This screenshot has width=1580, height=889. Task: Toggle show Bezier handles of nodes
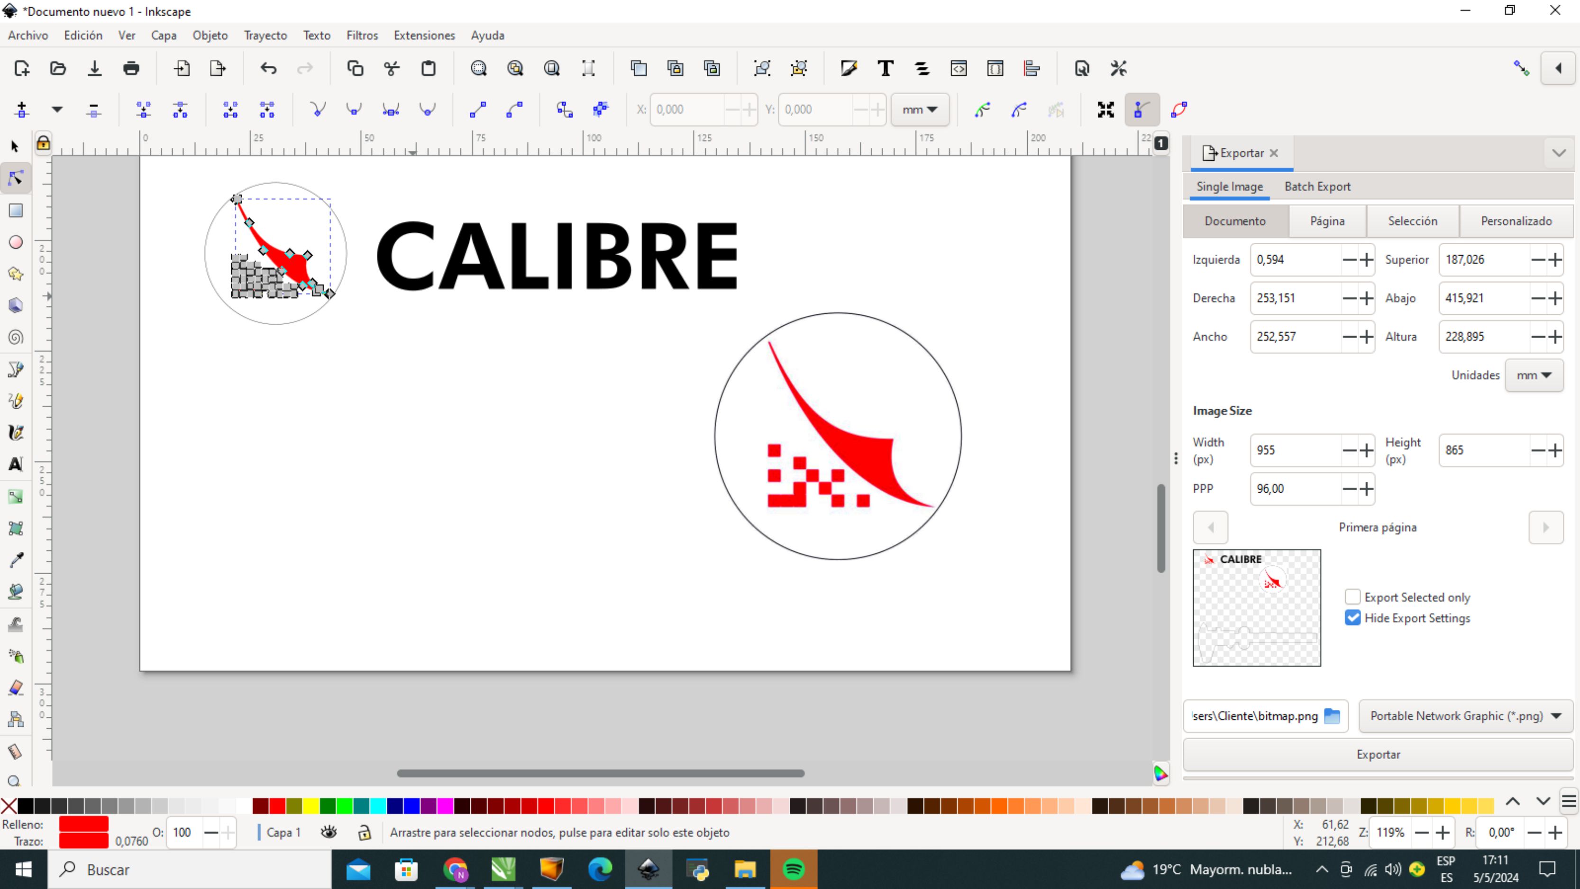click(x=1142, y=110)
